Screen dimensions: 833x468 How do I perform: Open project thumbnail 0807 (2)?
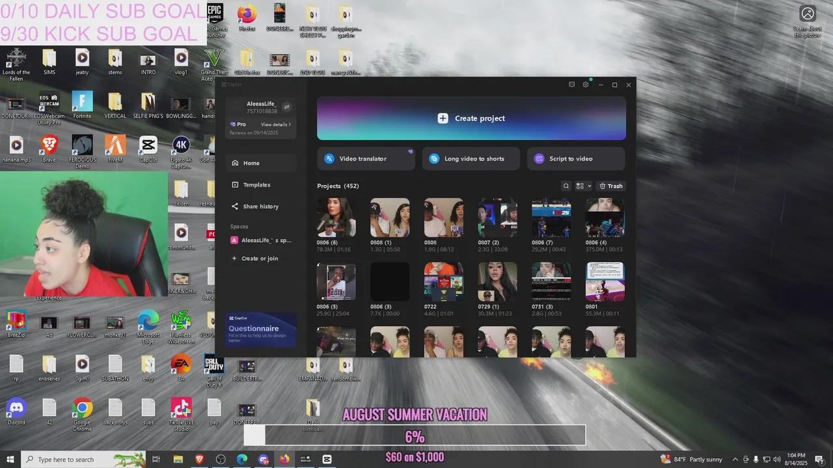[498, 218]
